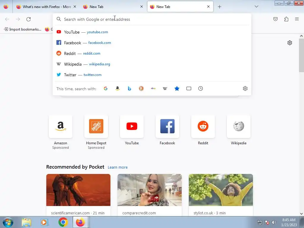Select Twitter — twitter.com suggestion
Viewport: 304px width, 228px height.
pyautogui.click(x=152, y=75)
